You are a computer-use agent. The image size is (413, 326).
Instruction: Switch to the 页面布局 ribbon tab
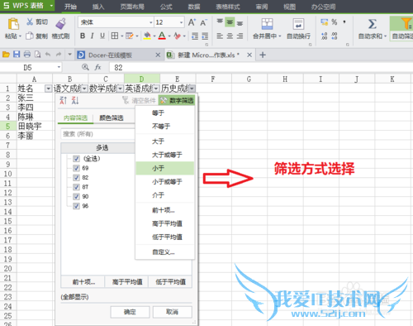[132, 7]
